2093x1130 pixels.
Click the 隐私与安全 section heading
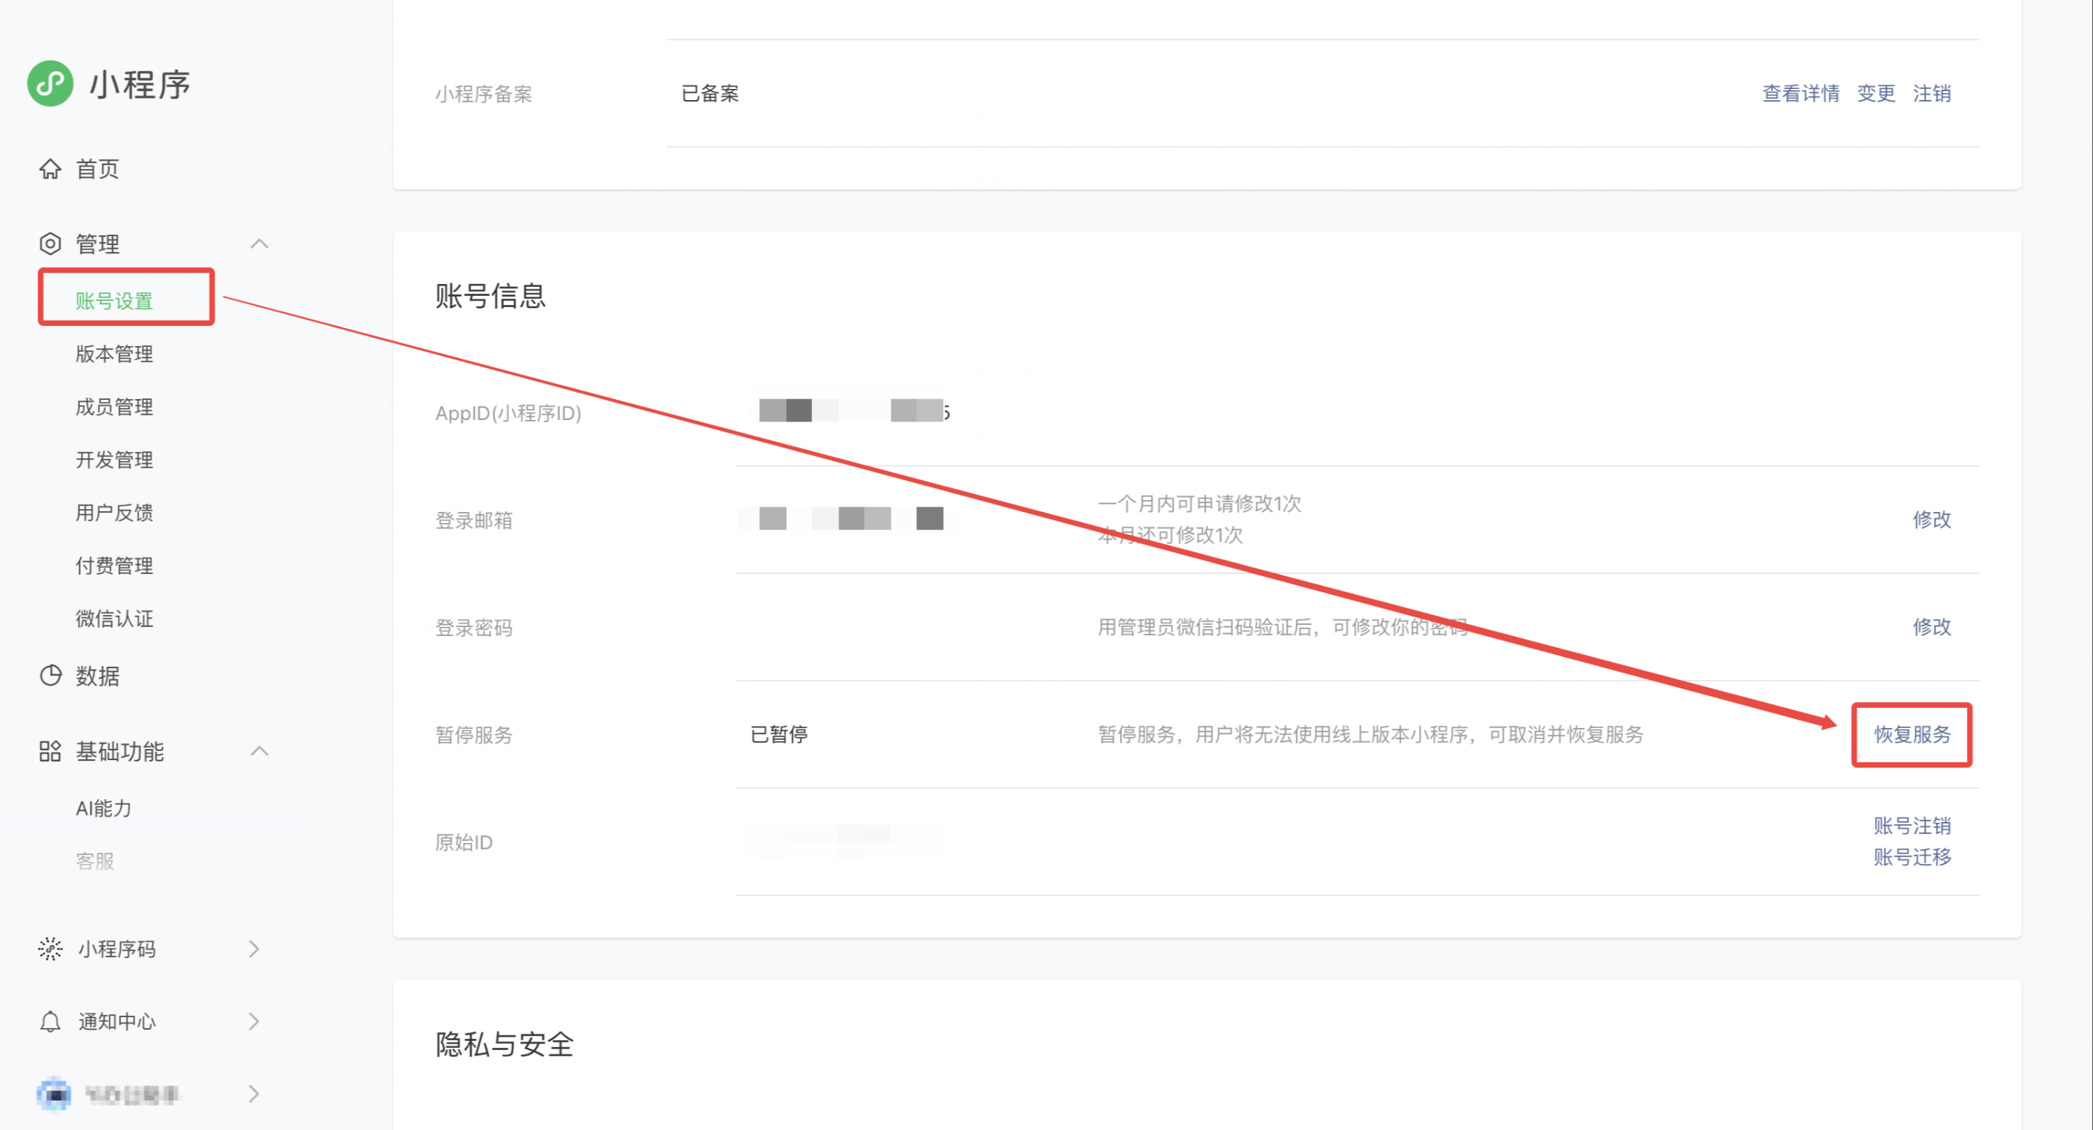click(505, 1044)
